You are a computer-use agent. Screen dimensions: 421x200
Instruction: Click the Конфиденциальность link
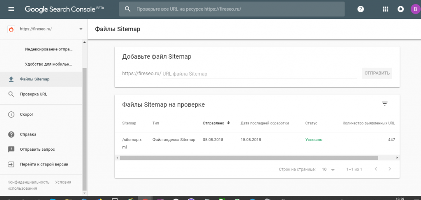click(28, 182)
